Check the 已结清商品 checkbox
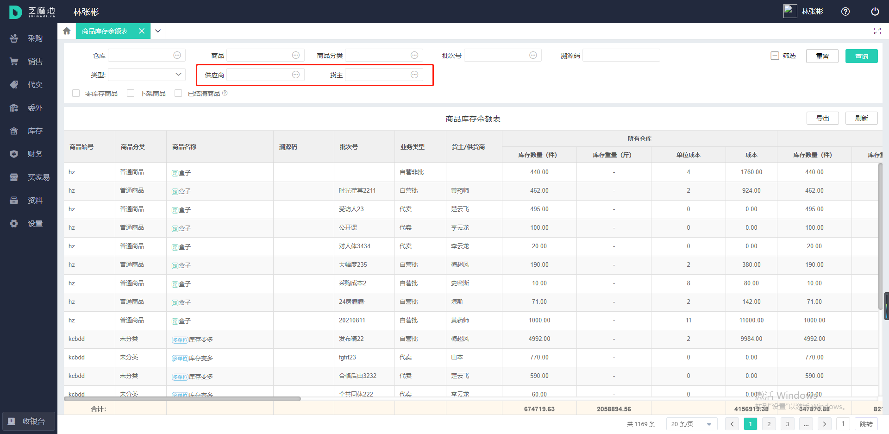The image size is (889, 434). pos(178,93)
